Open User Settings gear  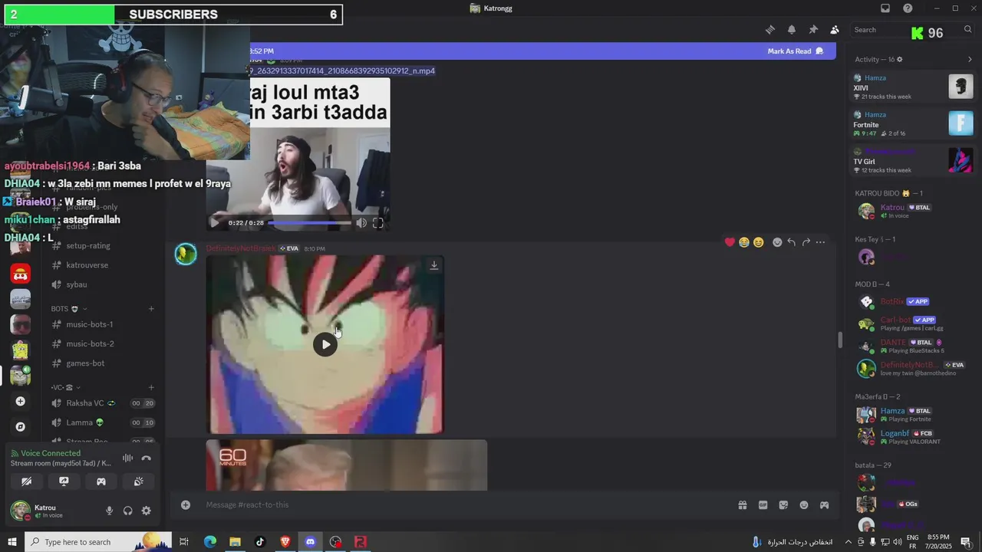(147, 511)
